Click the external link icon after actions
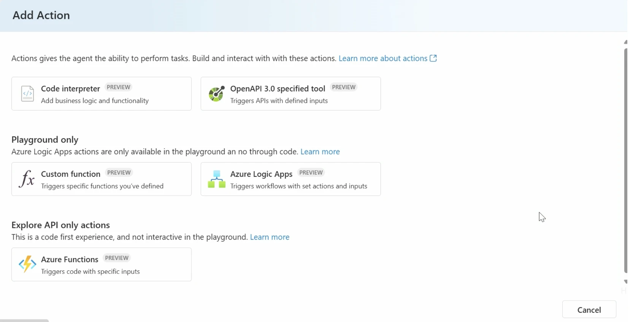The width and height of the screenshot is (630, 322). [433, 58]
